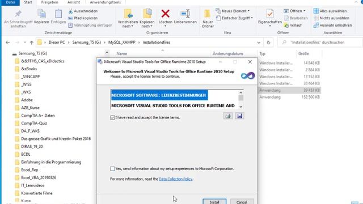Image resolution: width=363 pixels, height=204 pixels.
Task: Sort by the Größe column header
Action: point(303,54)
